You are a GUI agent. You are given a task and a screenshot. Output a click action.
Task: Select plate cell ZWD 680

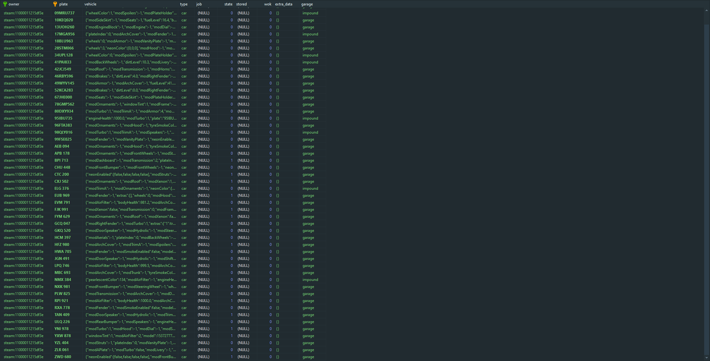tap(63, 357)
